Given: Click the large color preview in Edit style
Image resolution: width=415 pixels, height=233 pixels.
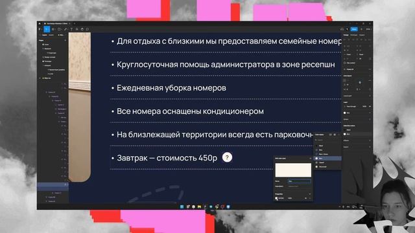Looking at the screenshot, I should (x=293, y=170).
